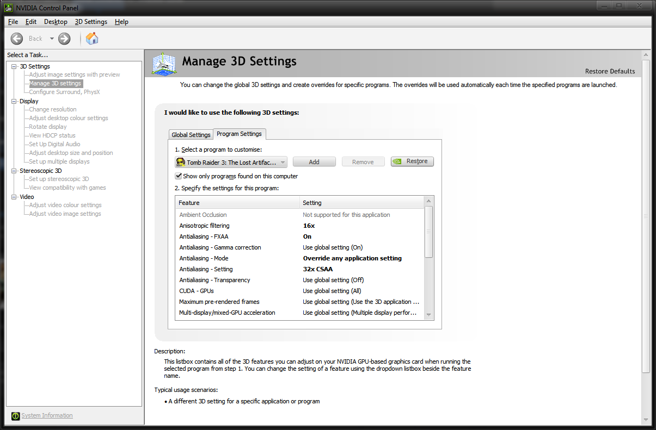Select Configure Surround, PhysX task
The image size is (656, 430).
pyautogui.click(x=64, y=92)
